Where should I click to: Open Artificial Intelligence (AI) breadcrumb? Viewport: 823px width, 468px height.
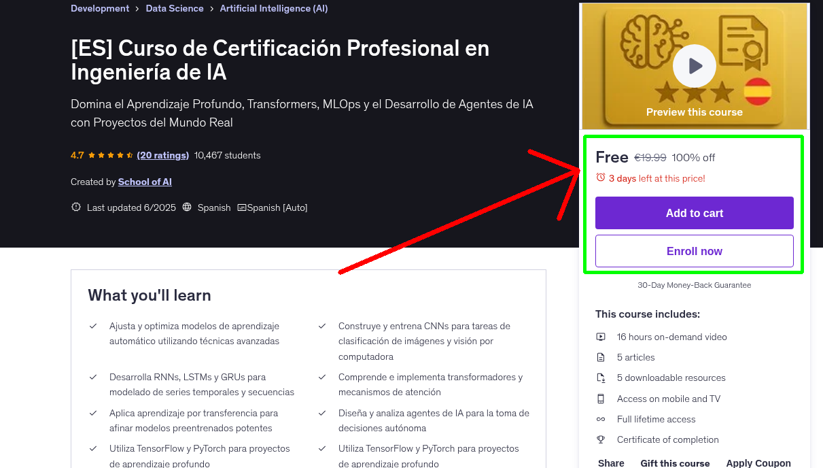click(274, 9)
